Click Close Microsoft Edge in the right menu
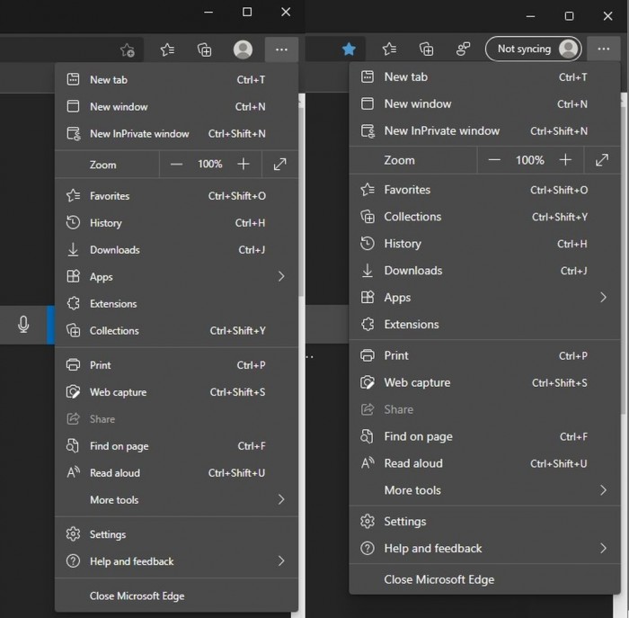This screenshot has width=629, height=618. [x=439, y=579]
